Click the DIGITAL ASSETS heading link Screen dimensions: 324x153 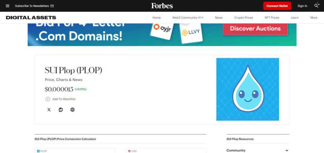click(x=31, y=18)
